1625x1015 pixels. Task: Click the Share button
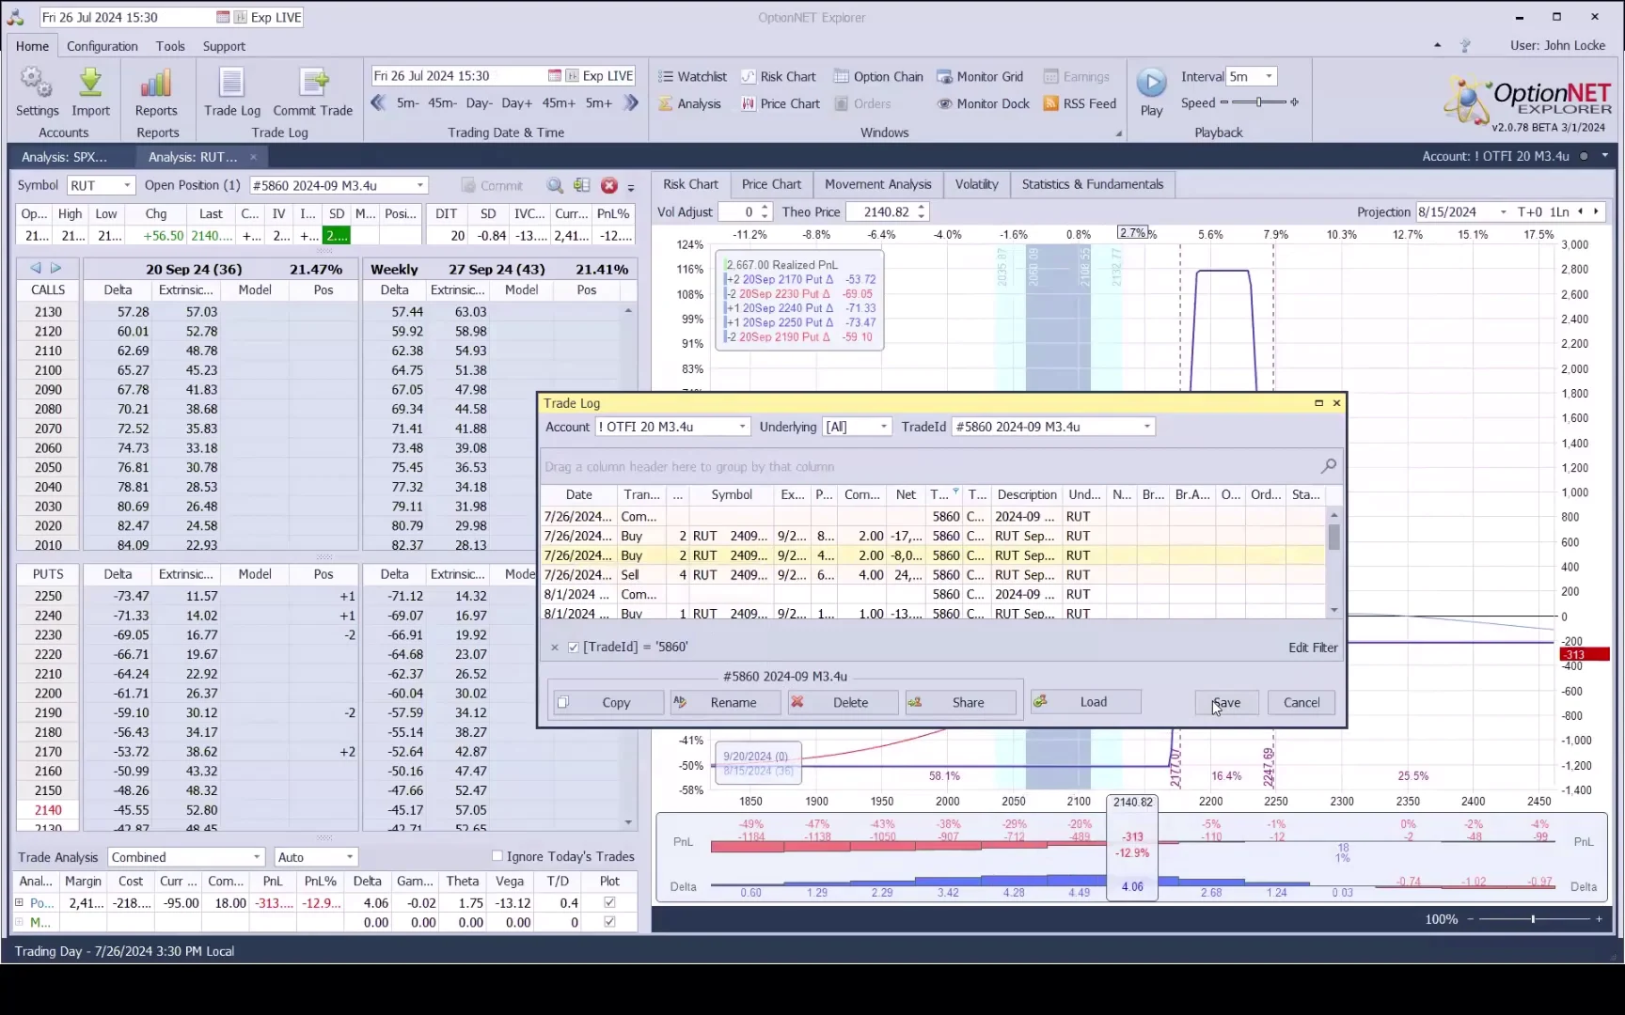(961, 703)
